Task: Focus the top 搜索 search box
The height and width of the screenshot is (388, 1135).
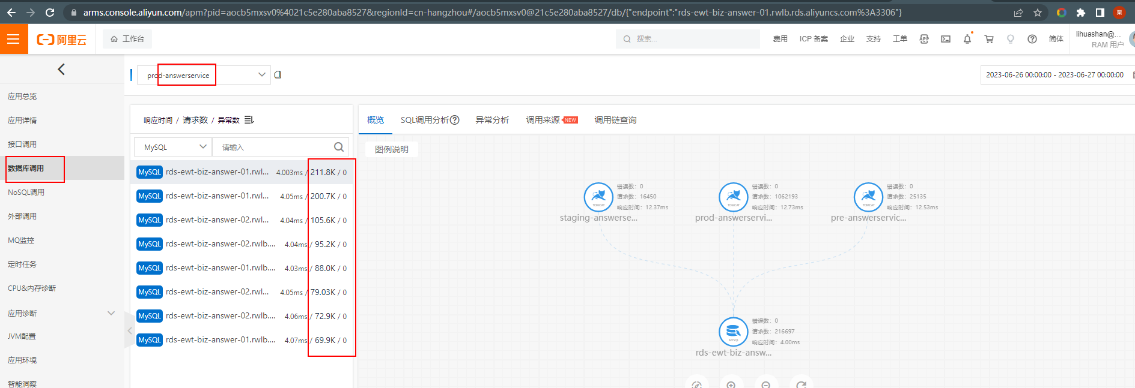Action: [688, 39]
